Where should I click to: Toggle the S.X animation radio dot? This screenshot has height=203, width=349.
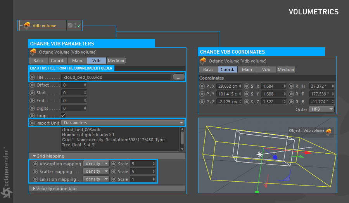coord(247,86)
